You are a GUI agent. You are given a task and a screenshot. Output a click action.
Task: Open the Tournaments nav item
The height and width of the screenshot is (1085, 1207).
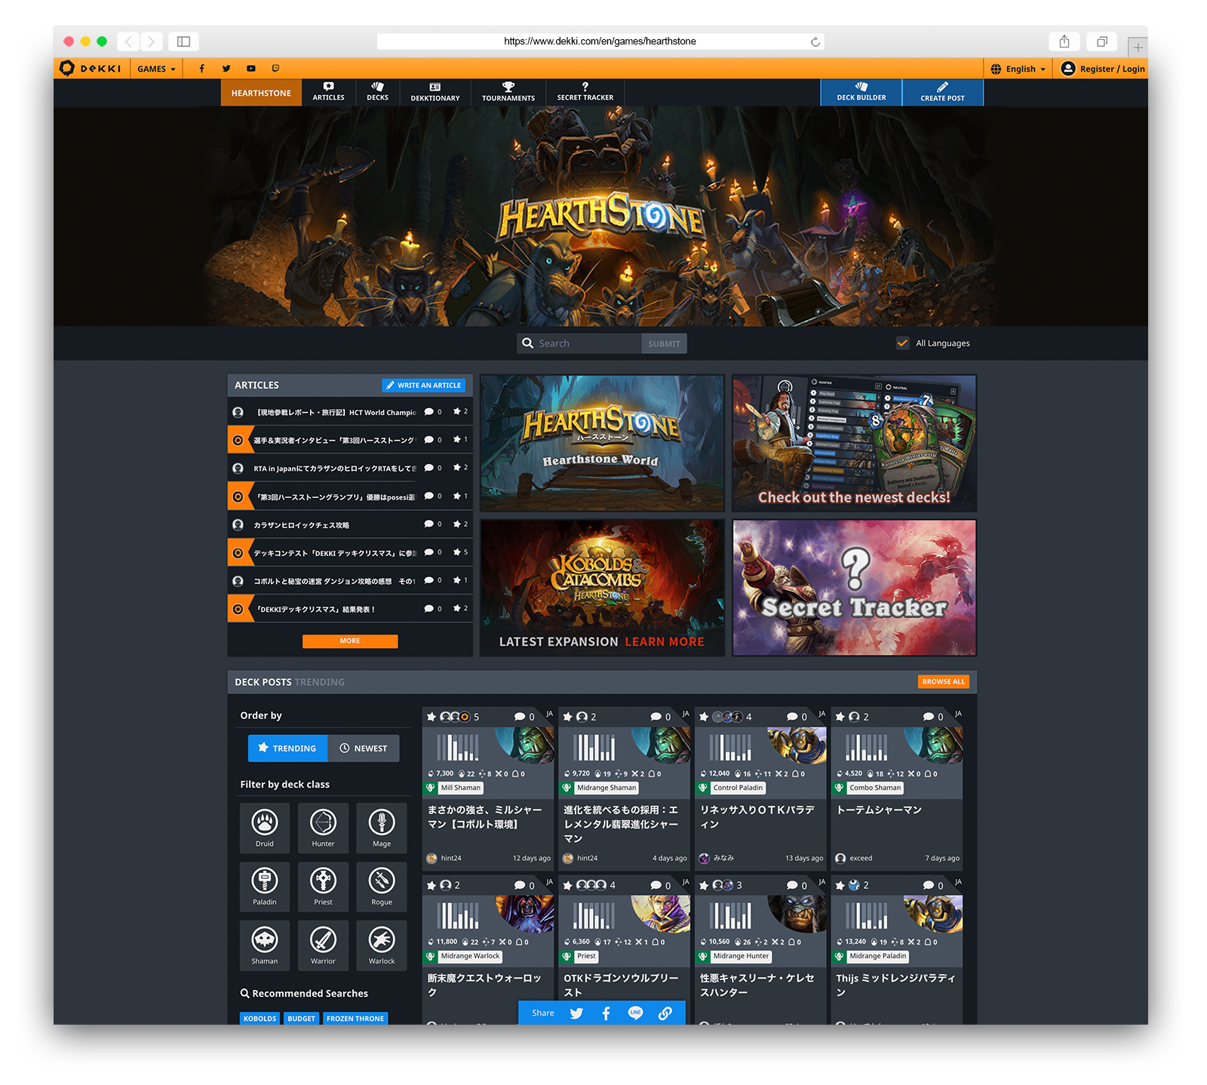pos(508,93)
